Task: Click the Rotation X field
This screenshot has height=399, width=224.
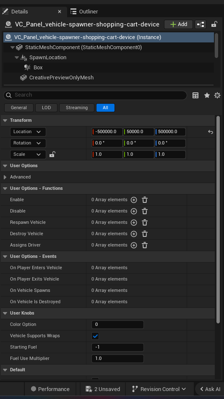Action: (107, 143)
